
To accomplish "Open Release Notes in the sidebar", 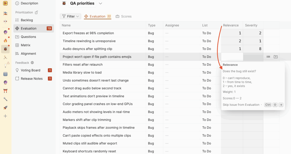I will click(x=32, y=79).
